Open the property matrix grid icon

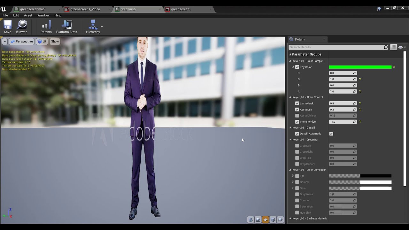(394, 47)
